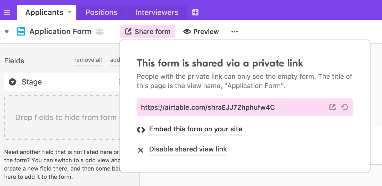
Task: Expand the Applicants tab dropdown arrow
Action: pyautogui.click(x=70, y=12)
